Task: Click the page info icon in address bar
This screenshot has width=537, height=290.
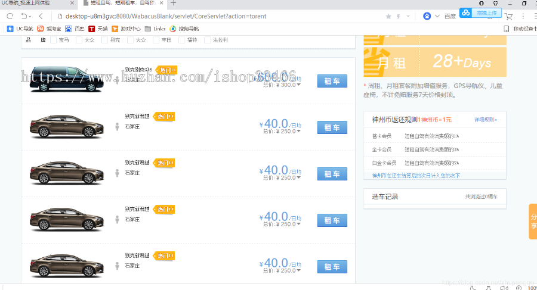Action: coord(60,16)
